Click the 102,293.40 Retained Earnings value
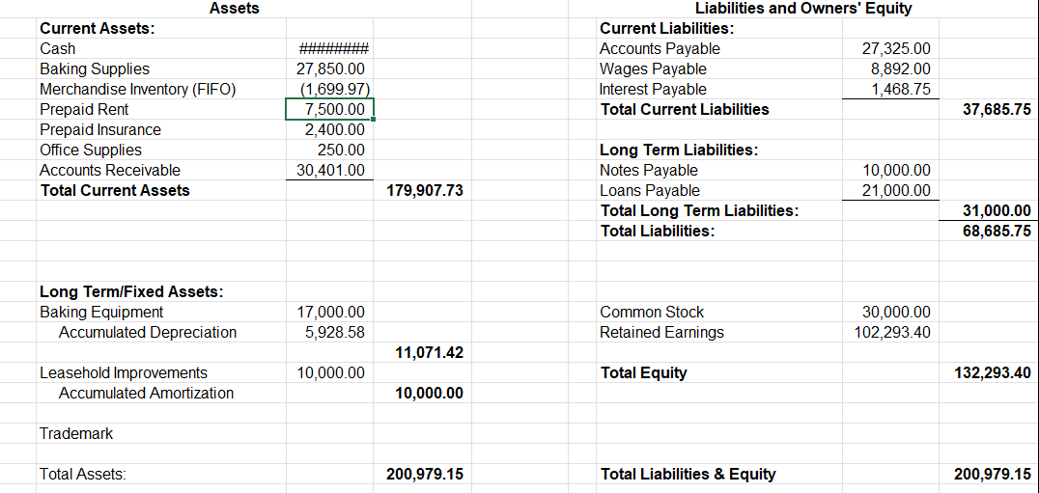Image resolution: width=1039 pixels, height=493 pixels. (892, 332)
